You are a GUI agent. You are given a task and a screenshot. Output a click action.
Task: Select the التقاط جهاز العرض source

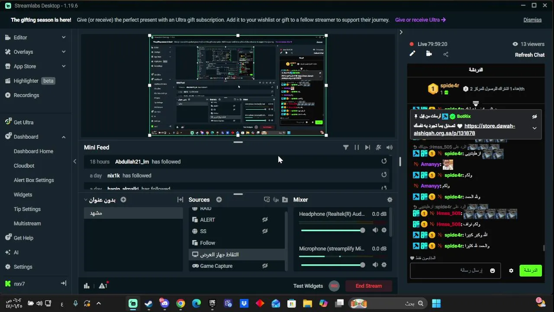tap(237, 254)
